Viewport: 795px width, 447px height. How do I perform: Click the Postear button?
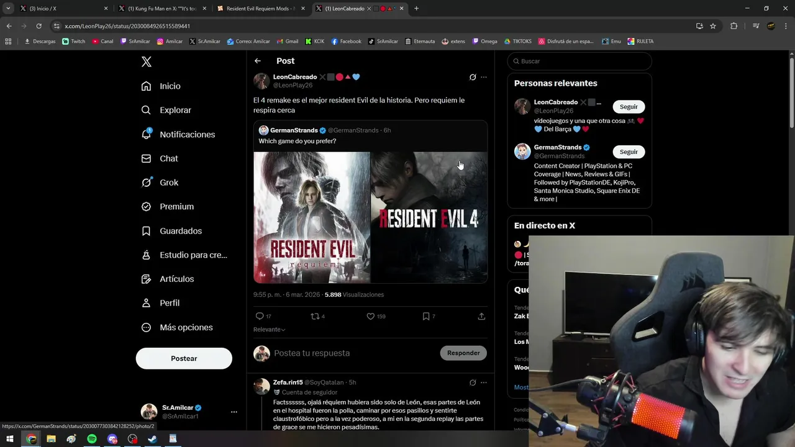[x=184, y=358]
